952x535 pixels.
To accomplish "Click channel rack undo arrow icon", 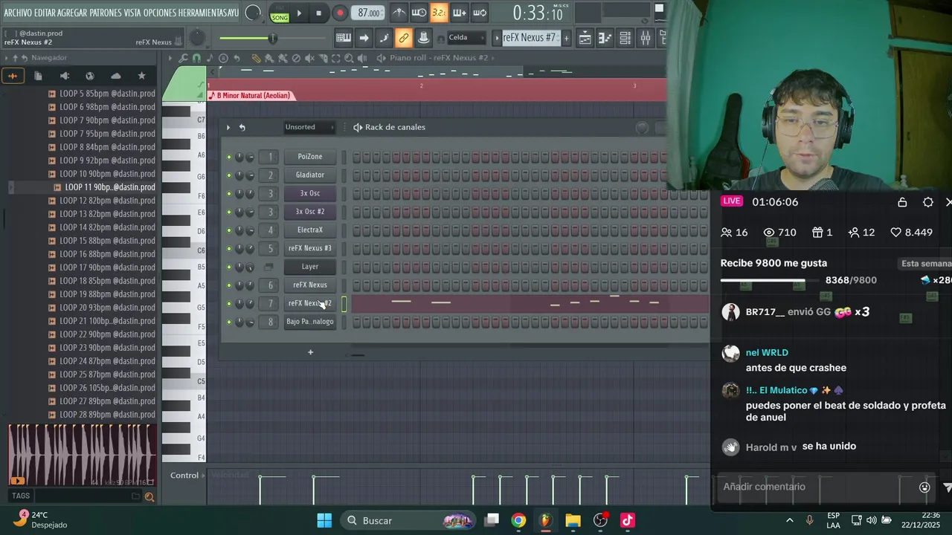I will coord(242,127).
